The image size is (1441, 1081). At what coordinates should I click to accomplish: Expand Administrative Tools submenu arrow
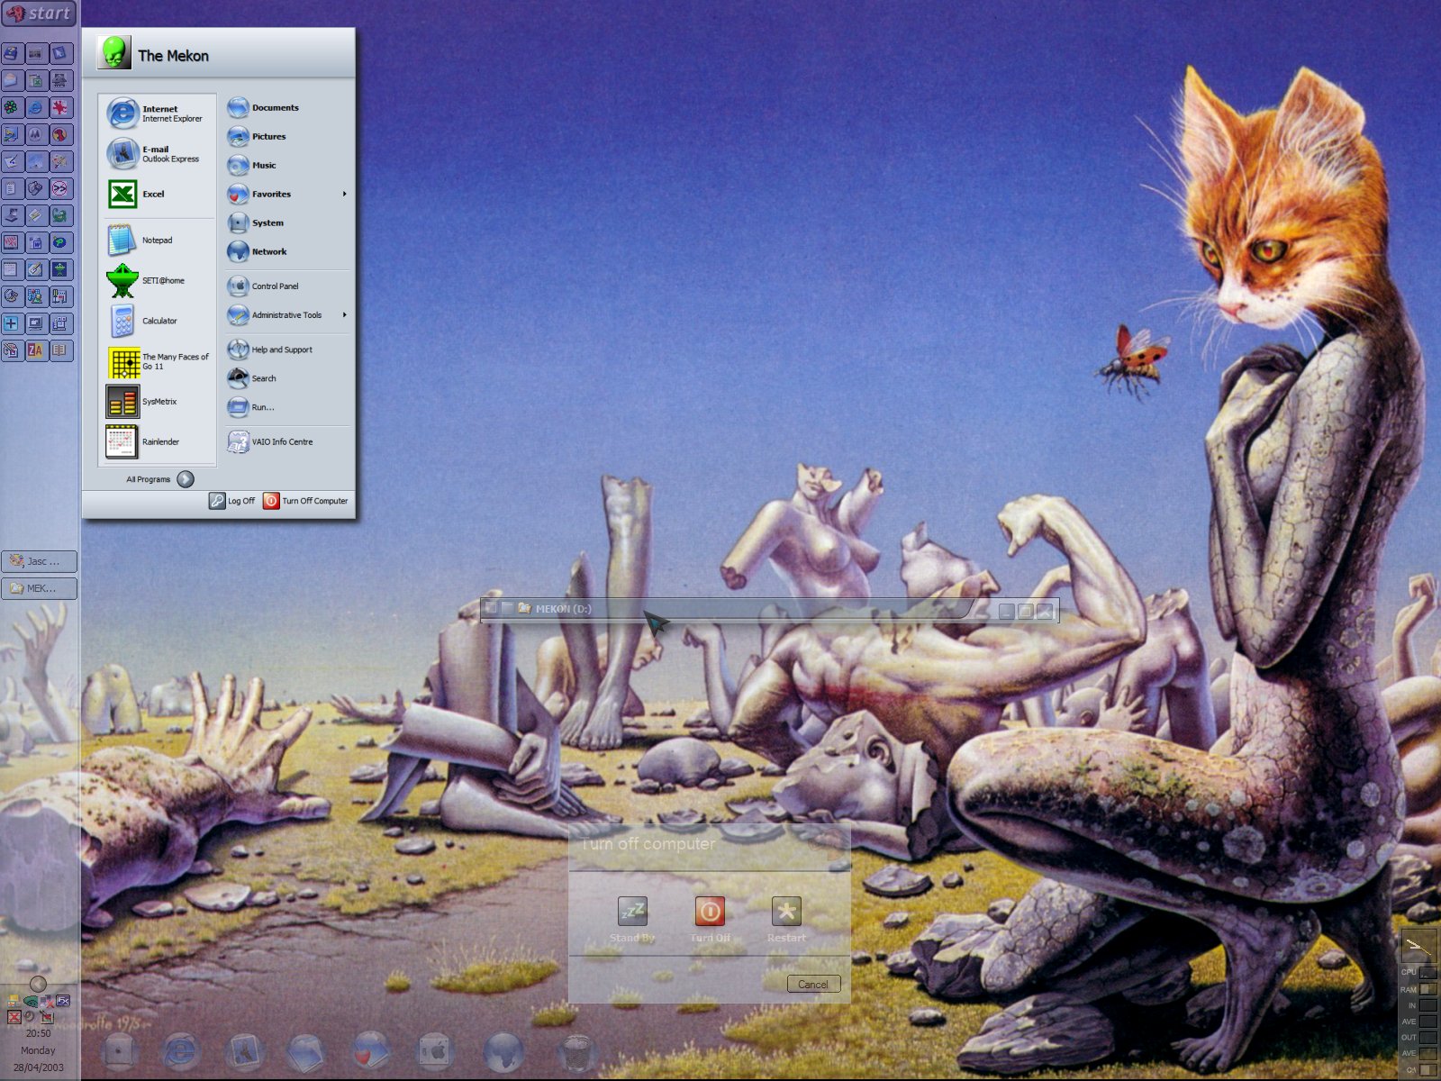point(344,315)
